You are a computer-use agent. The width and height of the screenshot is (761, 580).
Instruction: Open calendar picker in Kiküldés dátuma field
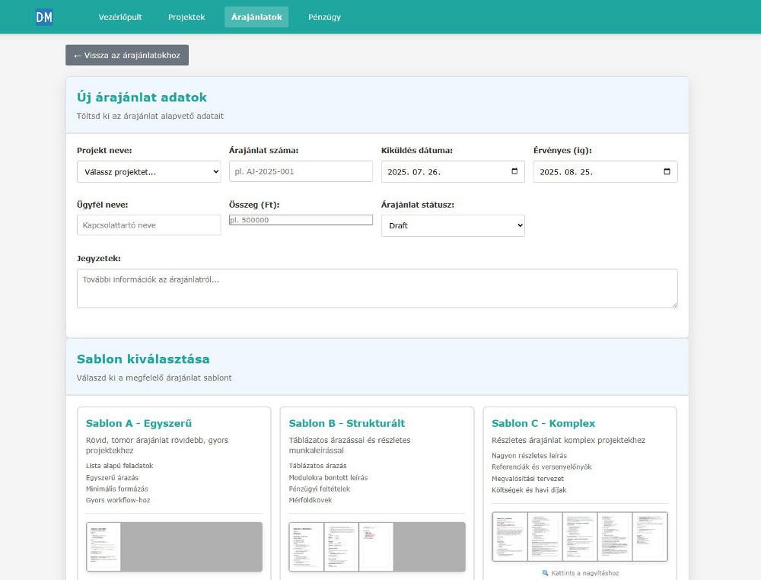514,171
